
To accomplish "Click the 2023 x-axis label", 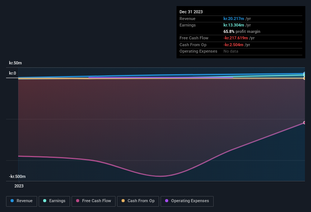I will 19,186.
